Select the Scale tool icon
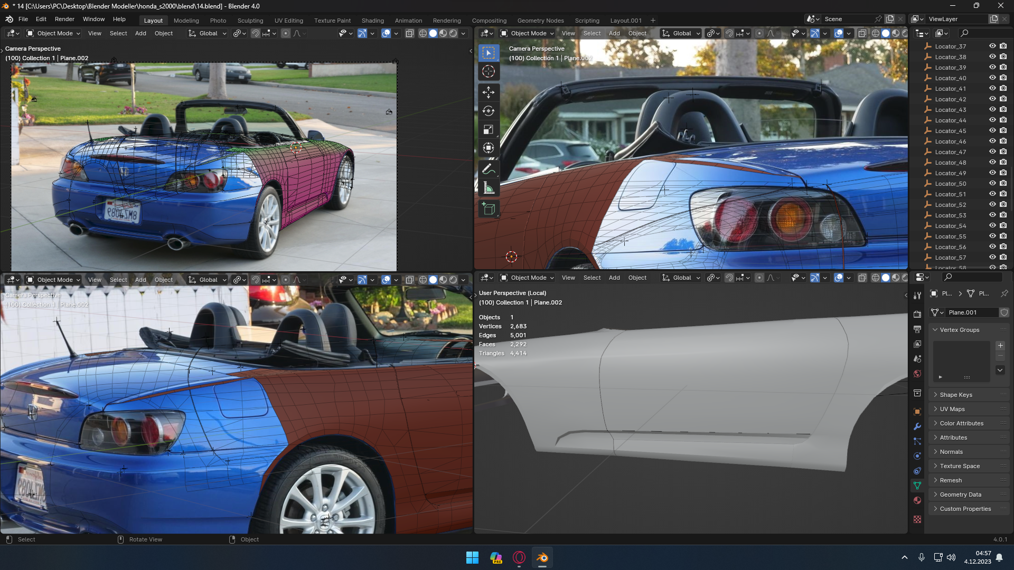Screen dimensions: 1014x570 (489, 129)
